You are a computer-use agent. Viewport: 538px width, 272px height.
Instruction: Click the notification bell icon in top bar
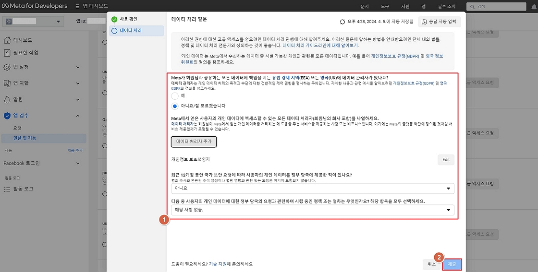(535, 7)
